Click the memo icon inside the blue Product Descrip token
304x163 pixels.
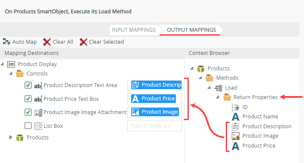pyautogui.click(x=135, y=85)
